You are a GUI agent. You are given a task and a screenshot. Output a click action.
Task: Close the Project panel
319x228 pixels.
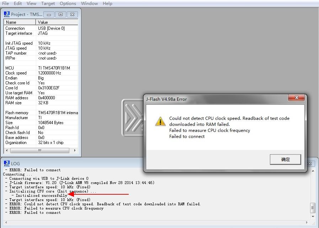point(72,15)
